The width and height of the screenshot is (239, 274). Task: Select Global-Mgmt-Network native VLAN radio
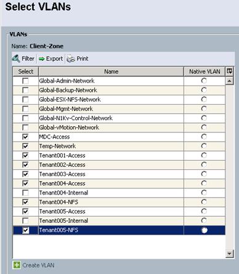point(204,109)
